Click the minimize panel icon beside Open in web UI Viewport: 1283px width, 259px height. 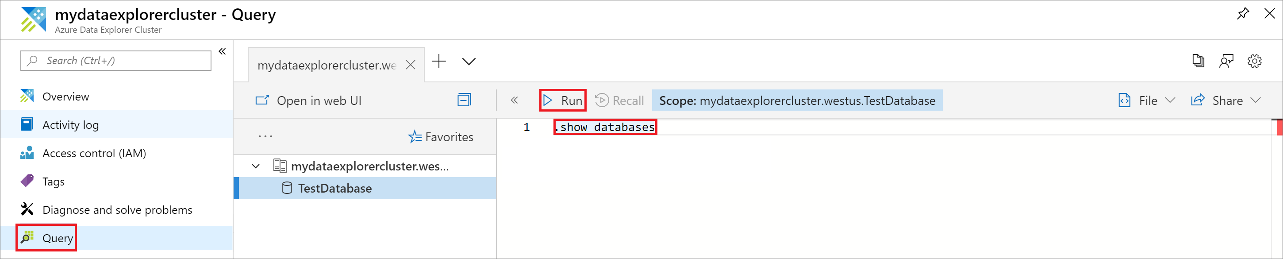464,100
